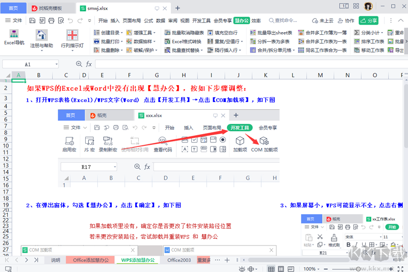This screenshot has width=408, height=272.
Task: Open the 数据 ribbon tab
Action: coord(161,20)
